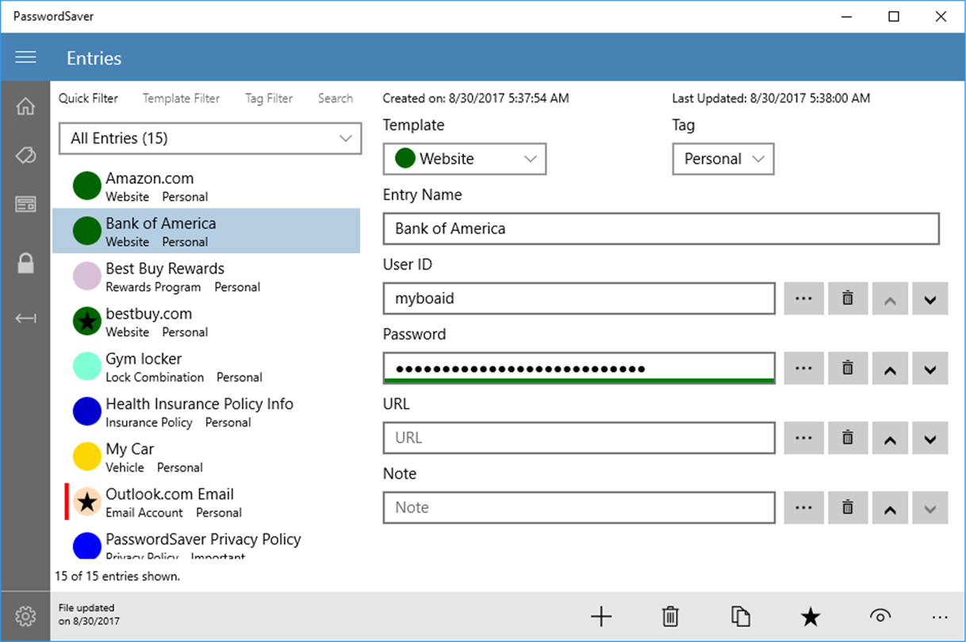The height and width of the screenshot is (642, 966).
Task: Switch to Quick Filter tab
Action: [x=88, y=98]
